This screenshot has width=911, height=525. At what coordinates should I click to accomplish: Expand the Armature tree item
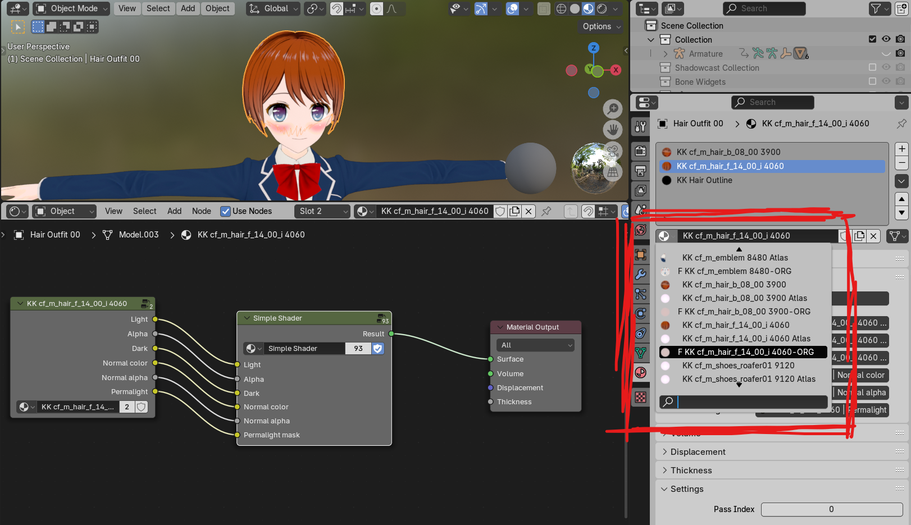pos(666,54)
